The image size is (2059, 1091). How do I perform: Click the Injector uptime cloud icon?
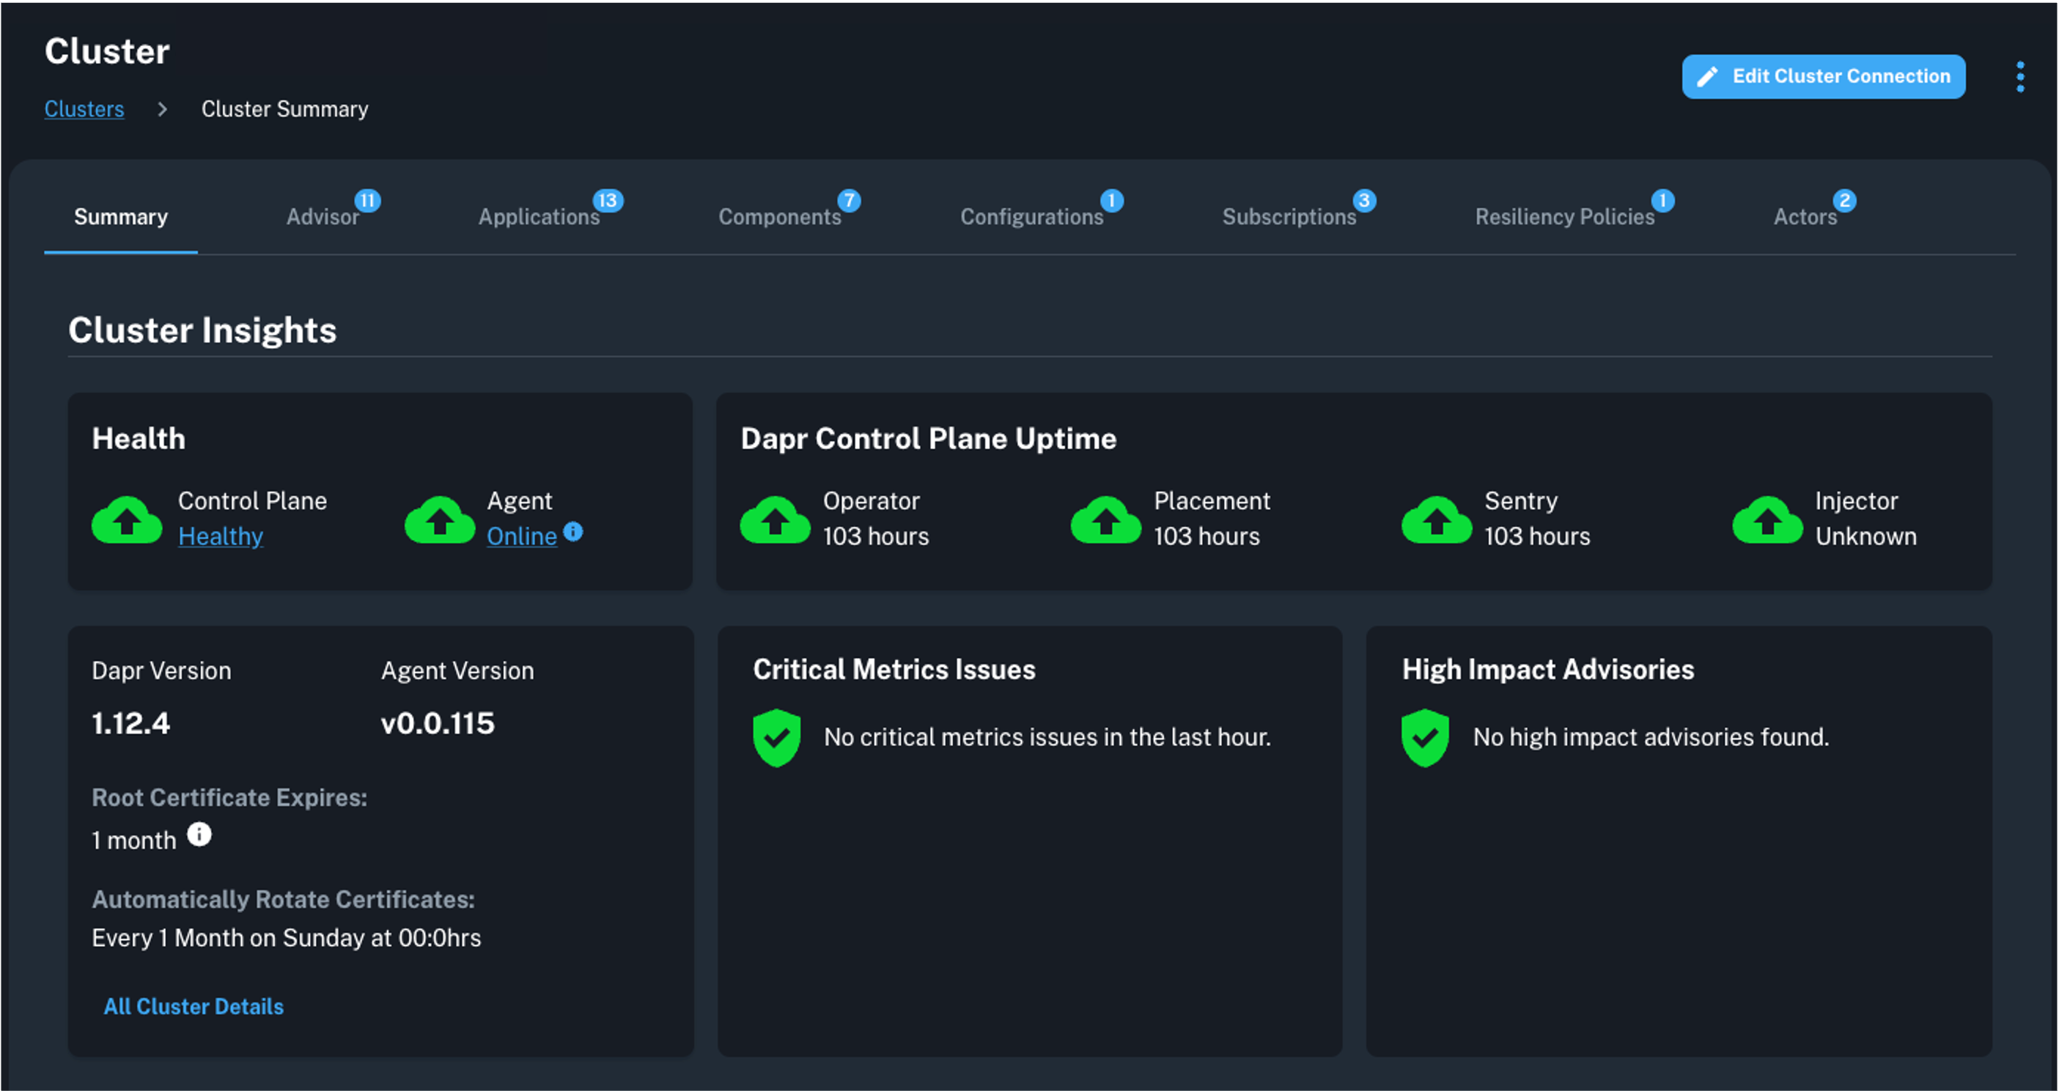pos(1767,519)
